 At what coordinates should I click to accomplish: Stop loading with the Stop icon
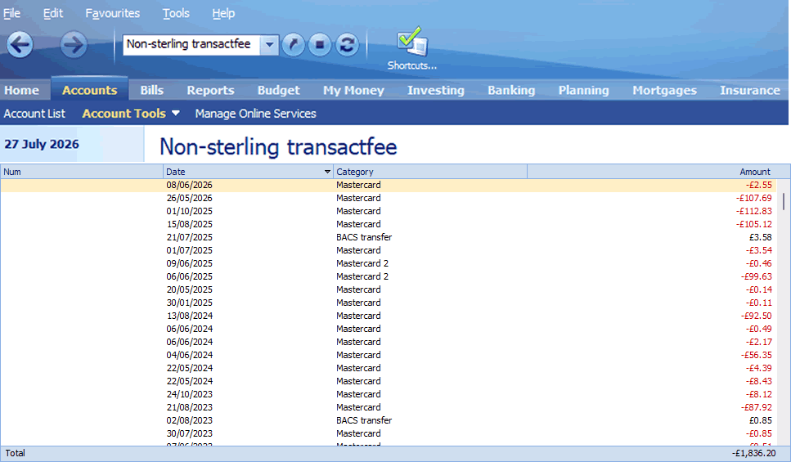click(x=320, y=45)
